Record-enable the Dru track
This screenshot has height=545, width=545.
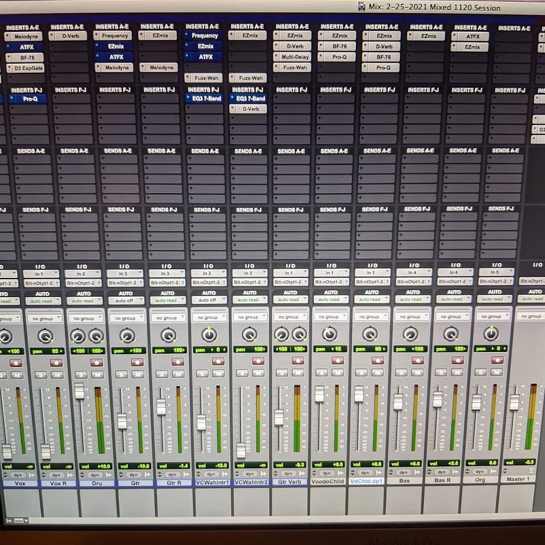click(97, 362)
